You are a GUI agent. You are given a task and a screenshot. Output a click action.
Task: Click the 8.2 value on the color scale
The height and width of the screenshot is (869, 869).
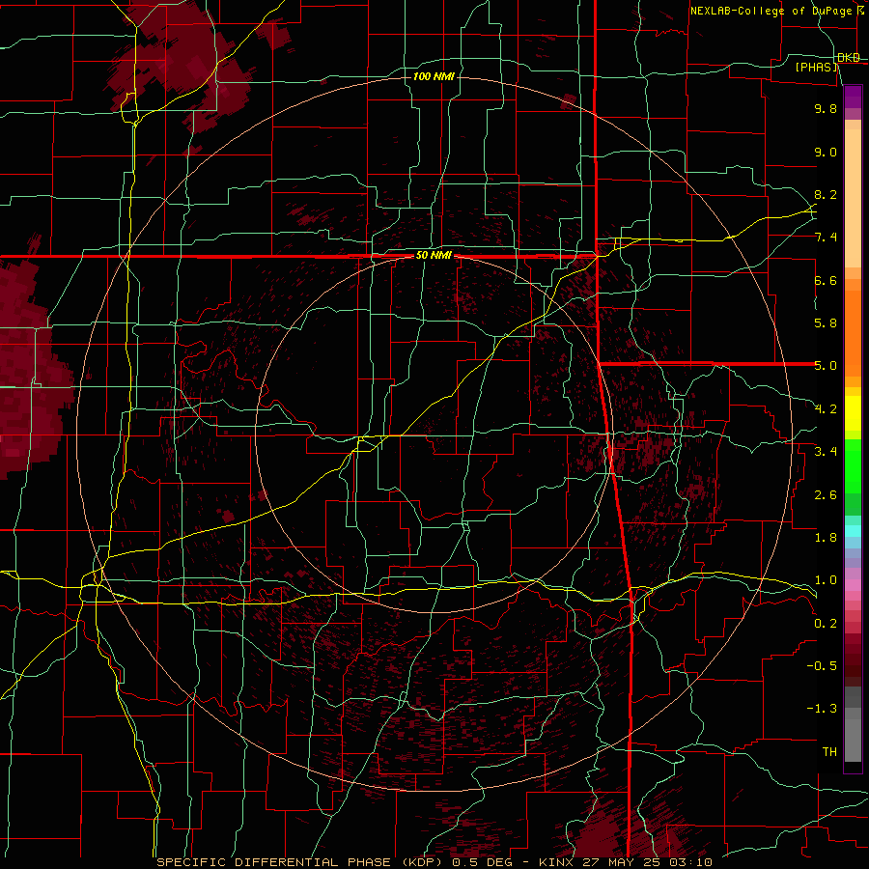click(x=826, y=194)
